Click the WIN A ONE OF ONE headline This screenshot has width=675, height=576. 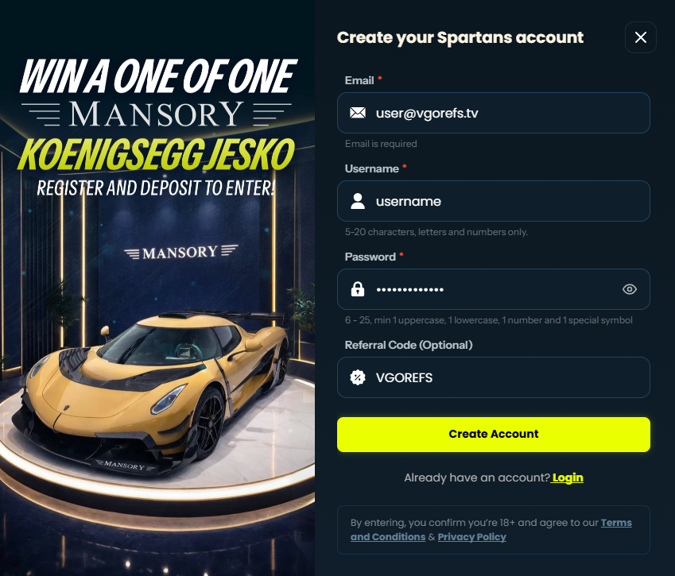[x=158, y=76]
